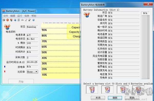This screenshot has height=101, width=154.
Task: Click the BatteryMon title bar app icon
Action: [x=4, y=11]
